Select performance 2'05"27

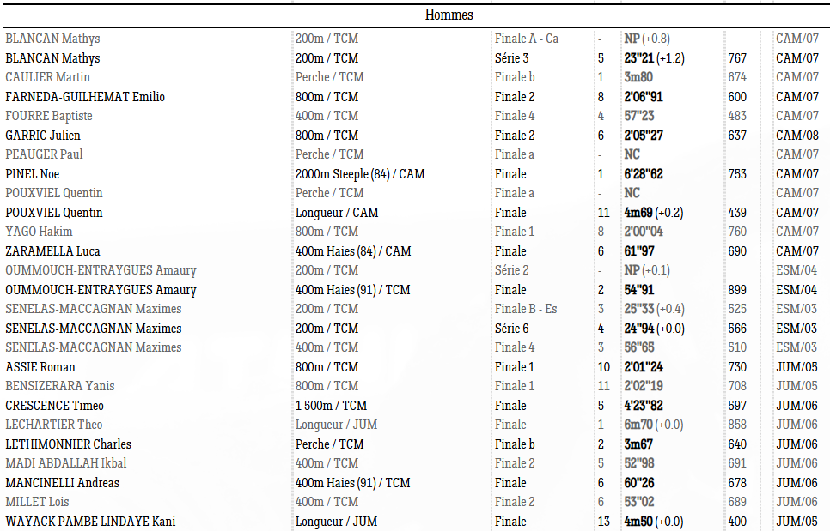644,136
